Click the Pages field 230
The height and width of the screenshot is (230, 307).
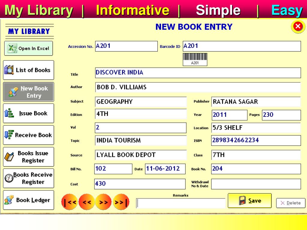281,115
